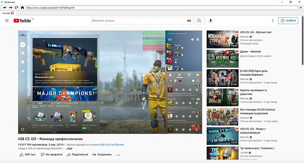This screenshot has width=304, height=163.
Task: Open the Джем – Marmok mix thumbnail
Action: [x=222, y=58]
